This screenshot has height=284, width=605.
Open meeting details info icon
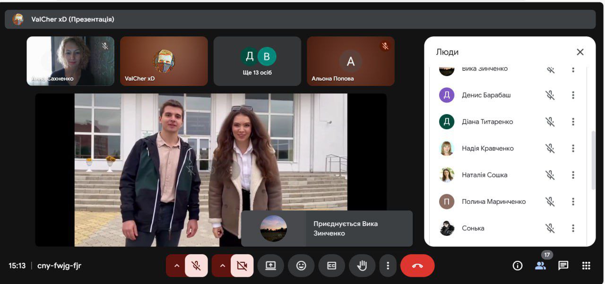click(x=518, y=266)
